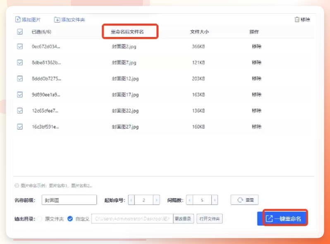Uncheck the checkbox for 8ddd0b7275...
The width and height of the screenshot is (330, 244).
pos(20,79)
